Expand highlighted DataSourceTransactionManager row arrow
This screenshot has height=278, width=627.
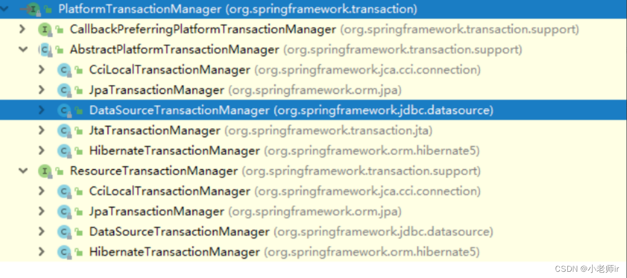point(41,110)
